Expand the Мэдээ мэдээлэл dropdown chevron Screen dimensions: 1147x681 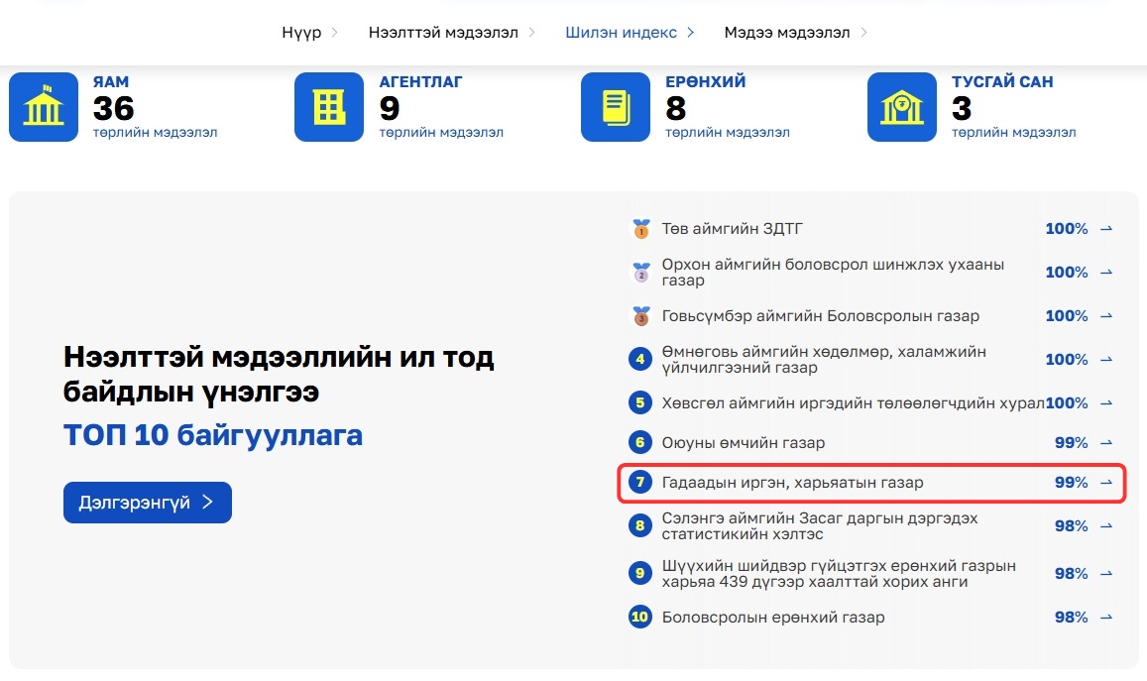[x=863, y=33]
